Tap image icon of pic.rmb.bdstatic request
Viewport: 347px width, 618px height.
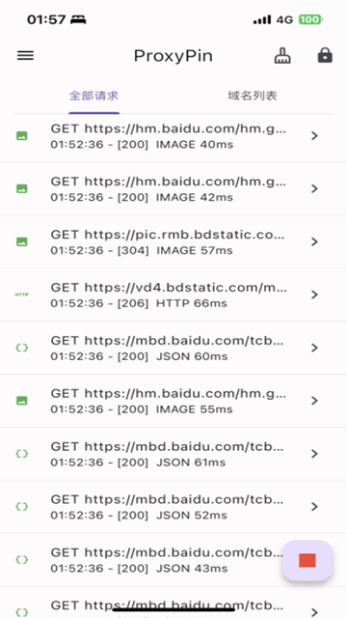coord(21,241)
